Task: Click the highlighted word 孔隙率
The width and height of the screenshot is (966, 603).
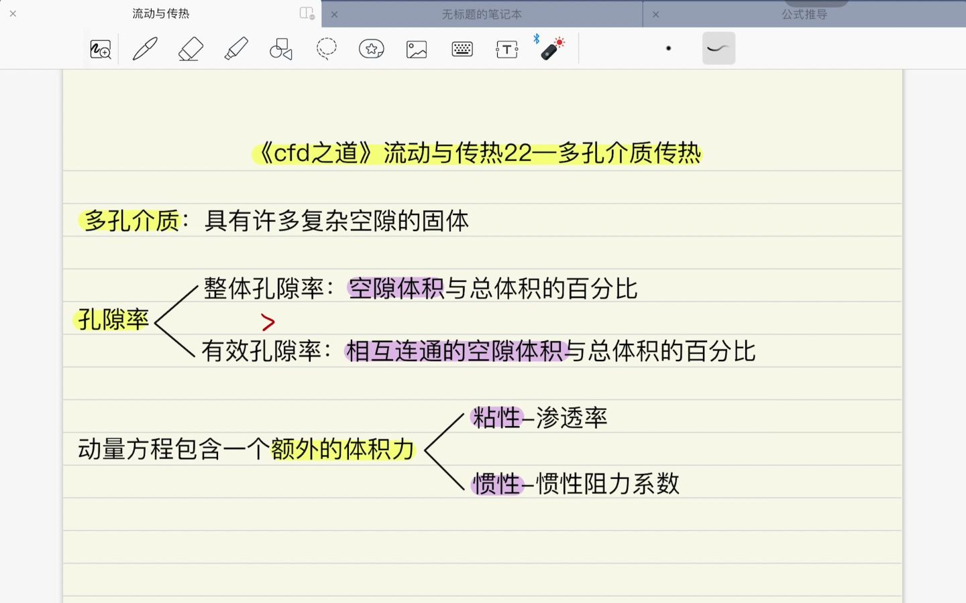Action: [113, 320]
